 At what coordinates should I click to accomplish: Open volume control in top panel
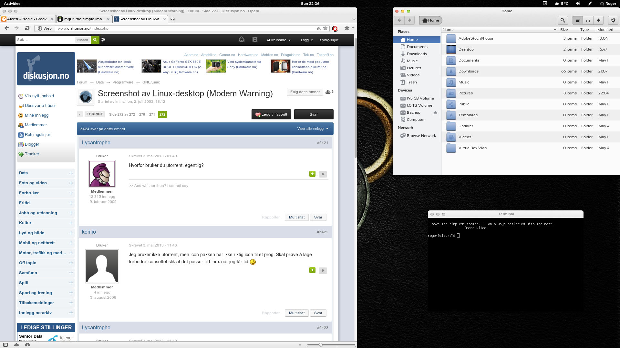click(578, 4)
